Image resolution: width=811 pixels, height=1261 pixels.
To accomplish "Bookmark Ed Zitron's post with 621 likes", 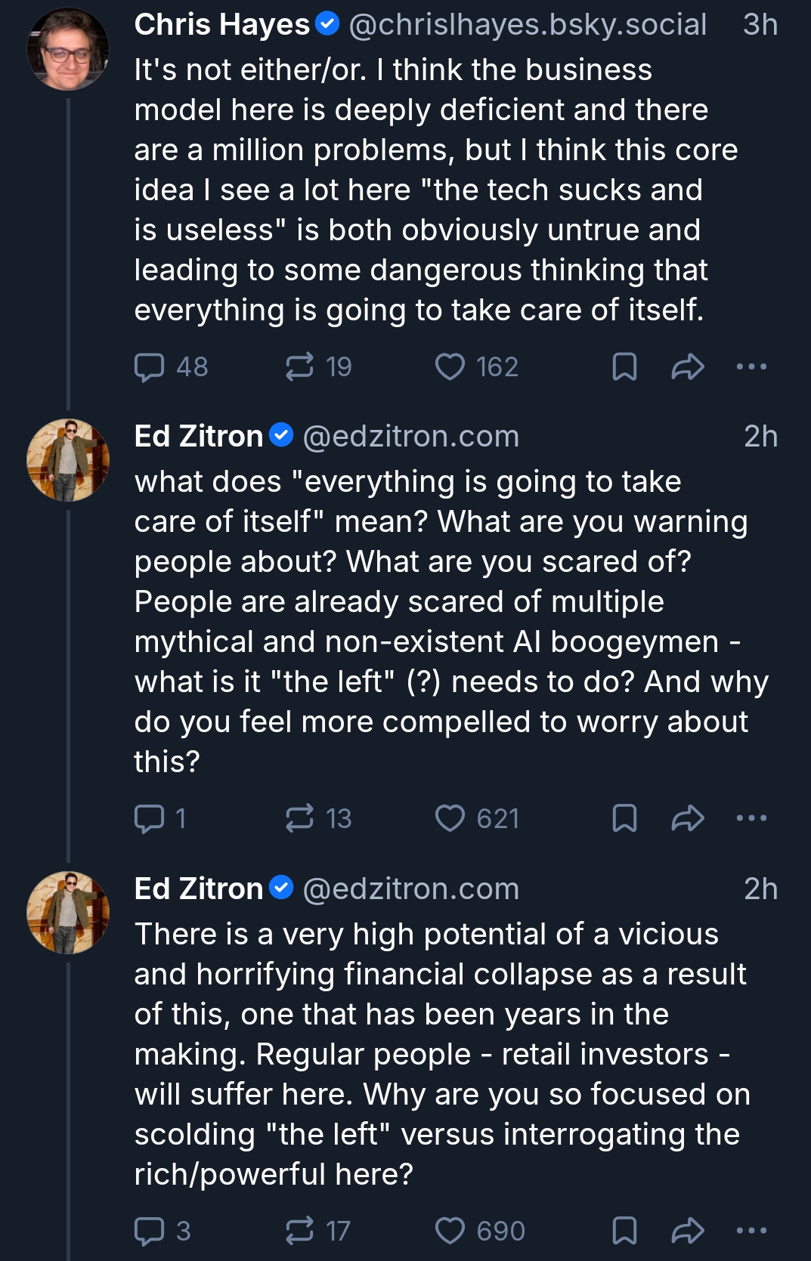I will tap(624, 818).
